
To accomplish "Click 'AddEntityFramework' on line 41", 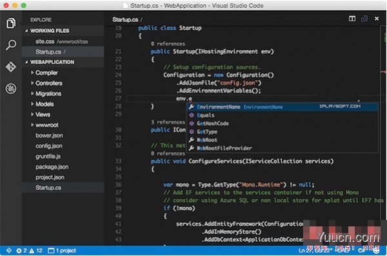I will 232,224.
